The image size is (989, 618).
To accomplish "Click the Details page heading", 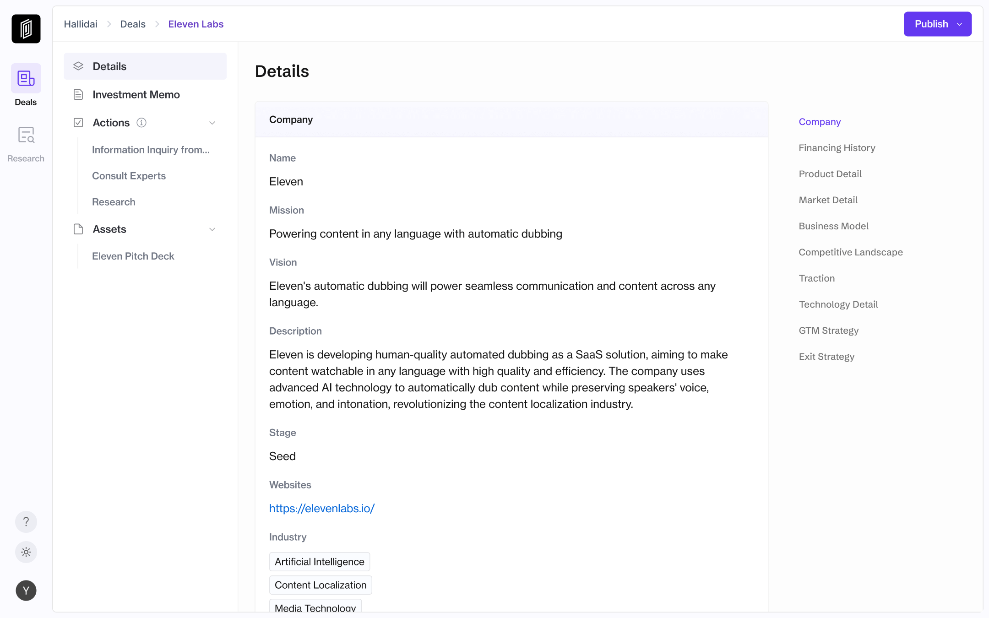I will click(282, 71).
